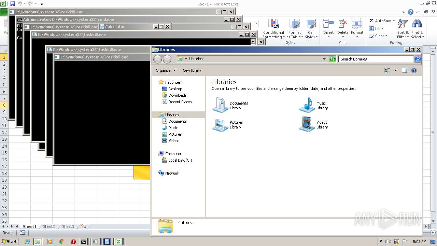The height and width of the screenshot is (246, 437).
Task: Open the Sort & Filter tool
Action: tap(403, 29)
